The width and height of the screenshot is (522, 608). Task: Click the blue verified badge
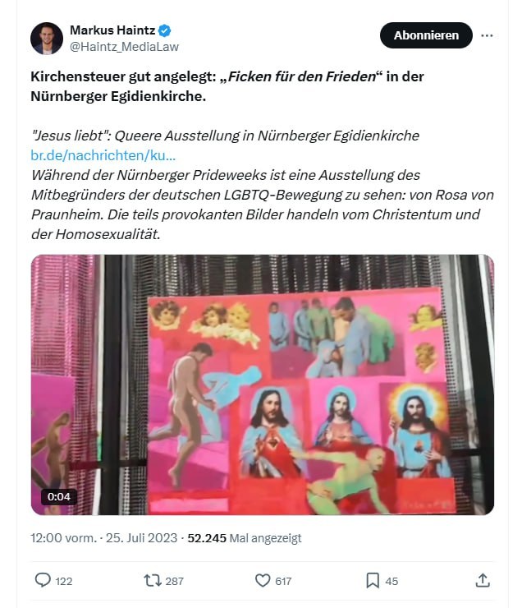165,30
